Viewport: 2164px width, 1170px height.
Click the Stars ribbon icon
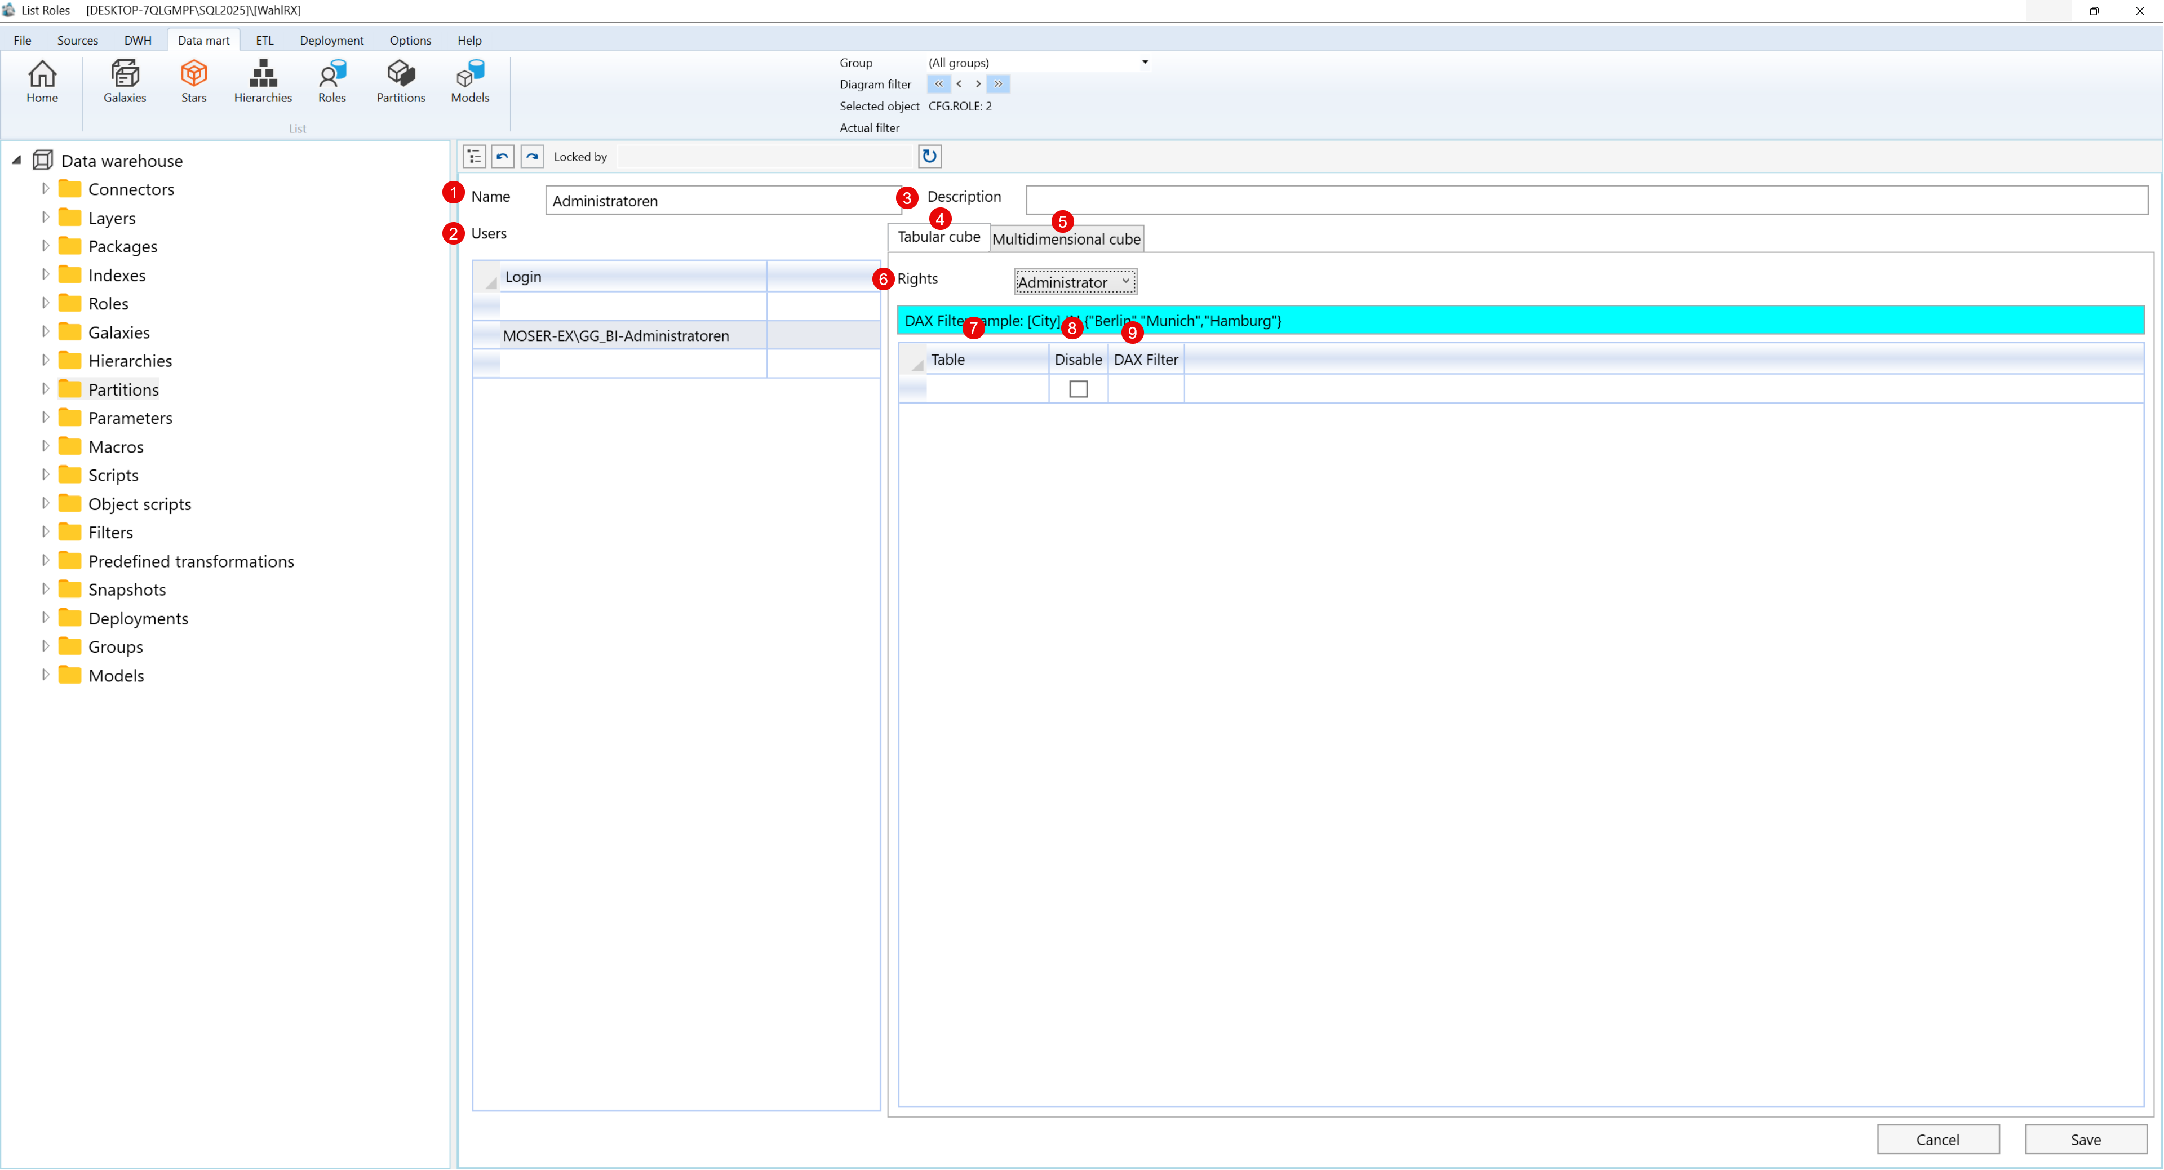[x=193, y=81]
